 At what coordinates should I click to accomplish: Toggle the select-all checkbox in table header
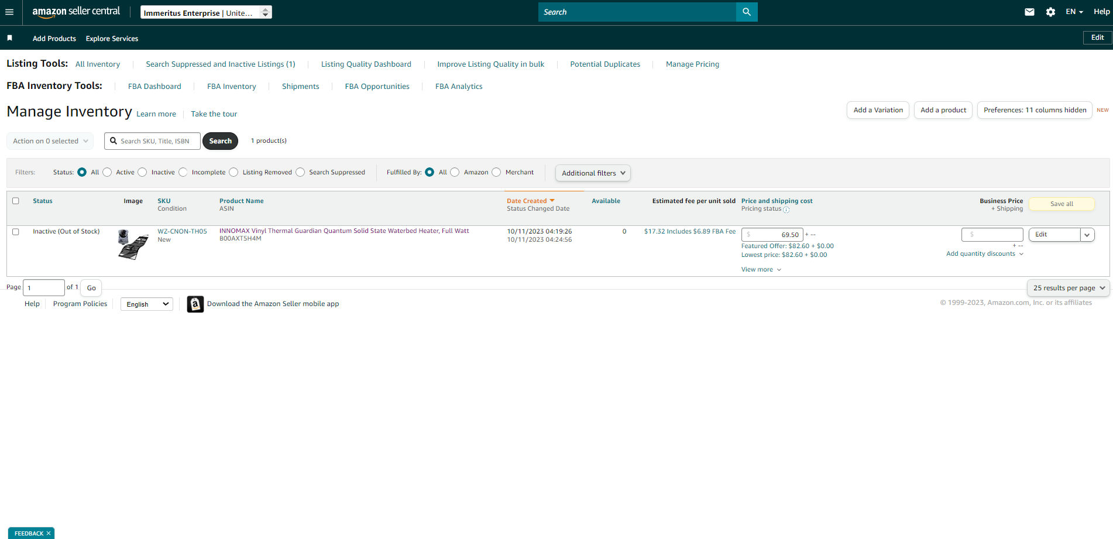pos(16,201)
